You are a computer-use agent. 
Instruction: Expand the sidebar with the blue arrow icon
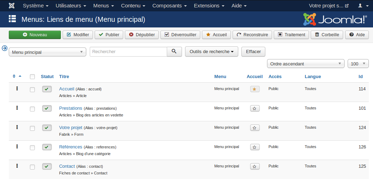[x=5, y=48]
